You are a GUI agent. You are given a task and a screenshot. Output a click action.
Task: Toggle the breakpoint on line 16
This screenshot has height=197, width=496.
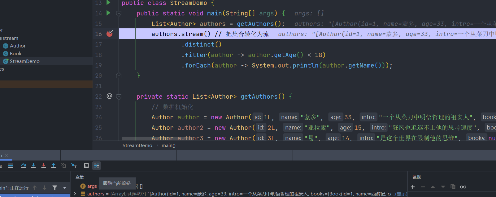click(110, 34)
